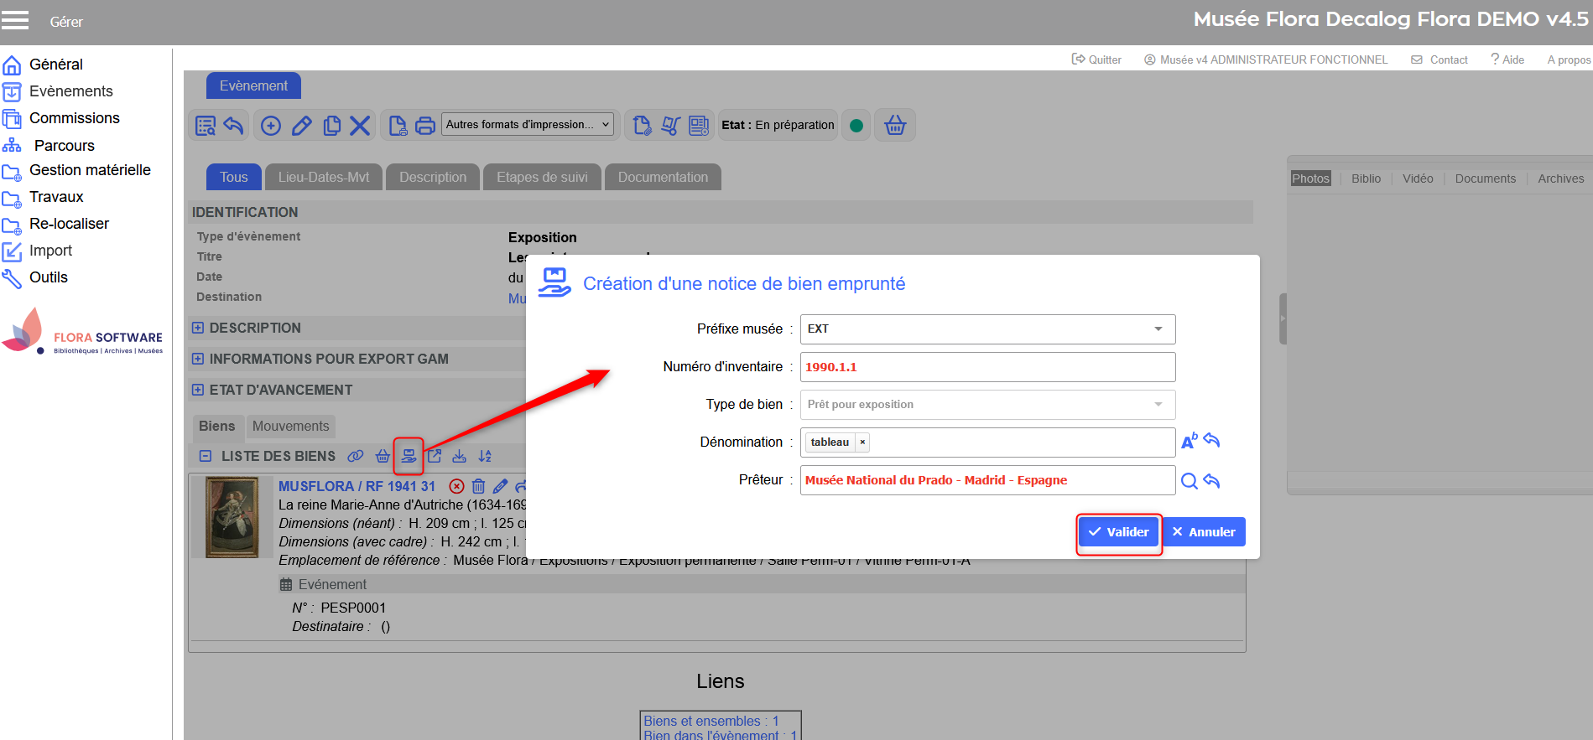Expand the ETAT D'AVANCEMENT section
The image size is (1593, 740).
[198, 390]
